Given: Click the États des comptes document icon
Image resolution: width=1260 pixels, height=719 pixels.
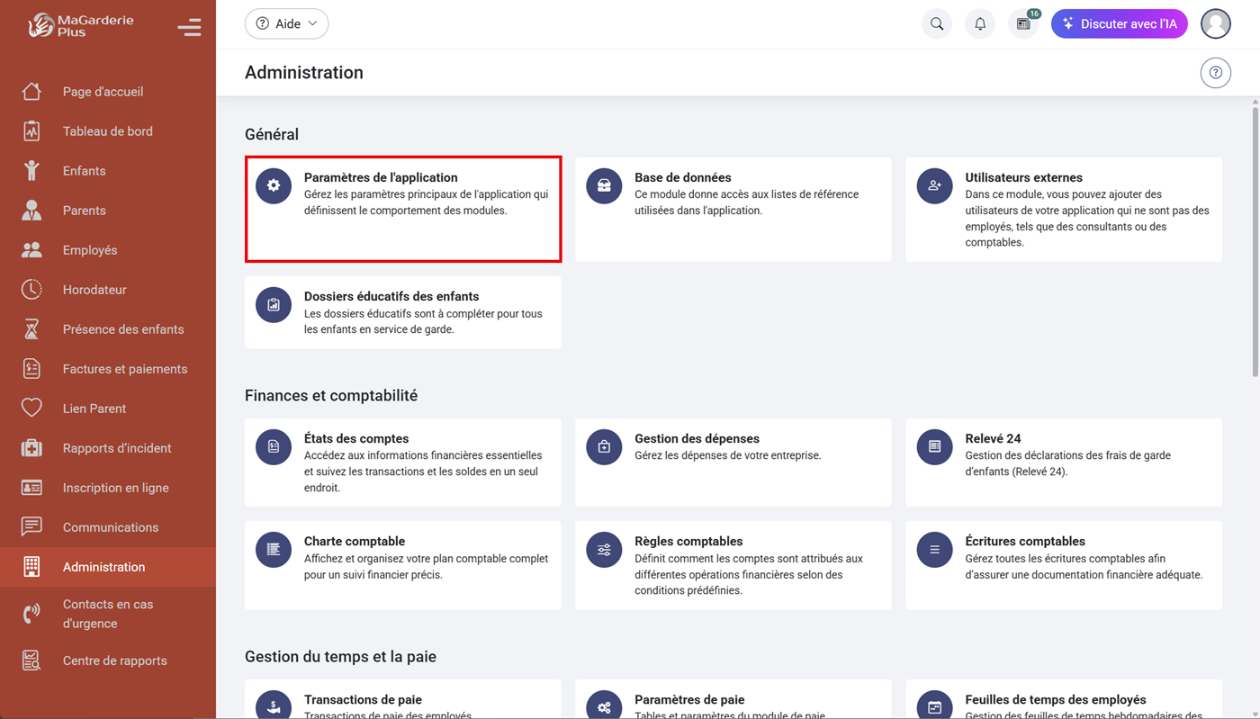Looking at the screenshot, I should click(x=273, y=446).
